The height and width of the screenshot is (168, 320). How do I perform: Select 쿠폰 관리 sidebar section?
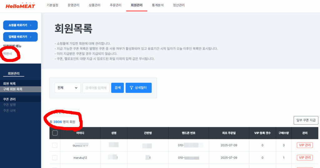coord(9,99)
